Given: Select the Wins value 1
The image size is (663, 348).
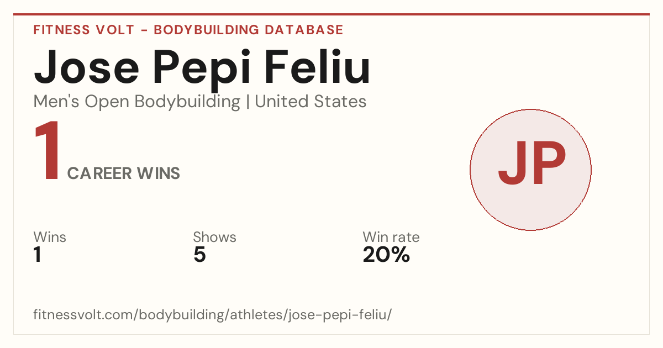Looking at the screenshot, I should coord(38,255).
